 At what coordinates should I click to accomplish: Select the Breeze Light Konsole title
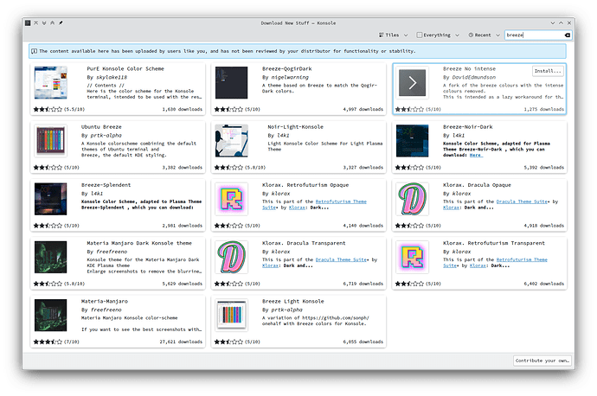(292, 302)
